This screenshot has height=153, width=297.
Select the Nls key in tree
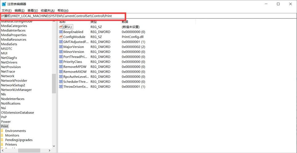(x=3, y=94)
